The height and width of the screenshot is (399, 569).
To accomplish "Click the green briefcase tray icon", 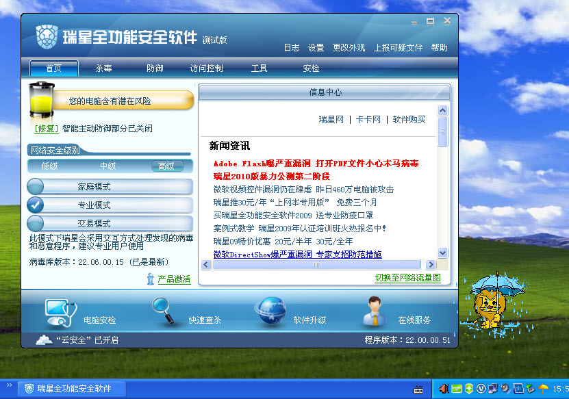I will (x=457, y=389).
